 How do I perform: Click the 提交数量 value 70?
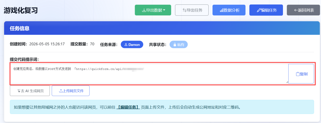point(92,44)
